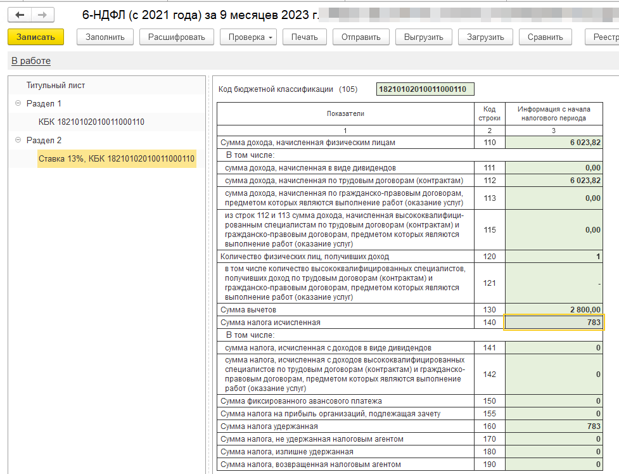Click 'сумма налога, исчисленная с доходов в виде дивидендов'
The image size is (619, 474).
click(328, 348)
